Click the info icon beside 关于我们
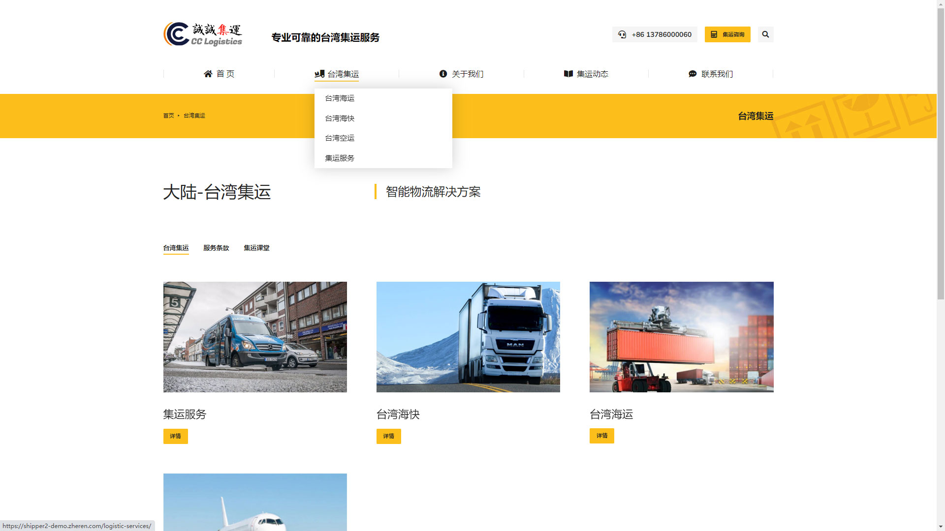Image resolution: width=945 pixels, height=531 pixels. [x=443, y=74]
